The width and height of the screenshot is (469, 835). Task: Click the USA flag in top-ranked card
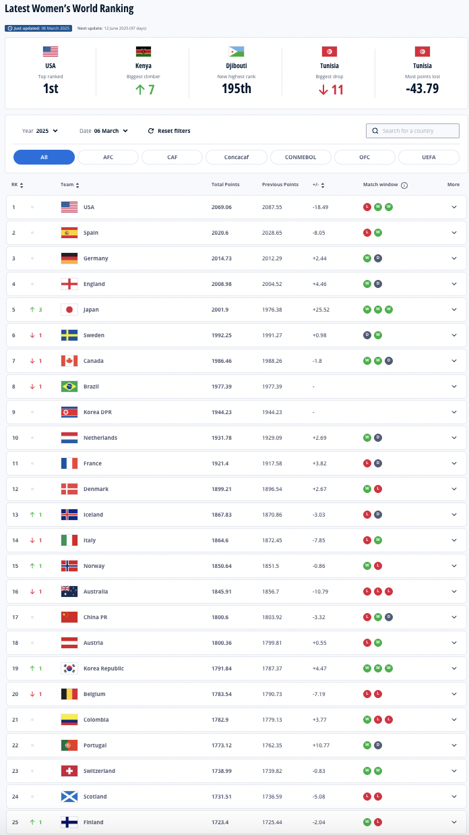pyautogui.click(x=51, y=52)
